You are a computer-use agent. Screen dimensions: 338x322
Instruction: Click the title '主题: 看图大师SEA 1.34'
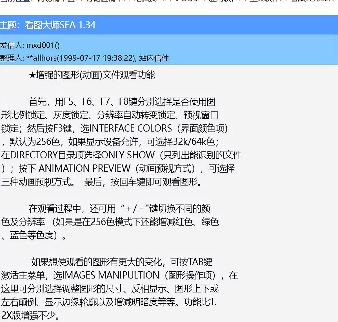click(x=48, y=25)
